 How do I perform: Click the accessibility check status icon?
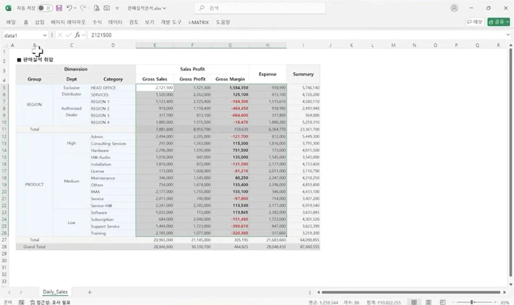tap(32, 302)
